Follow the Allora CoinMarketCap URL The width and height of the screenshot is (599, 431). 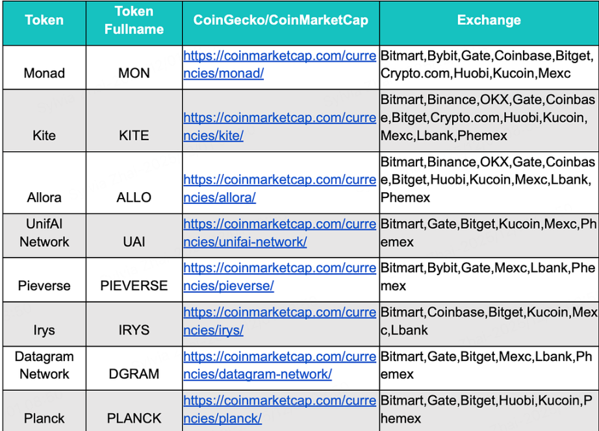point(279,180)
